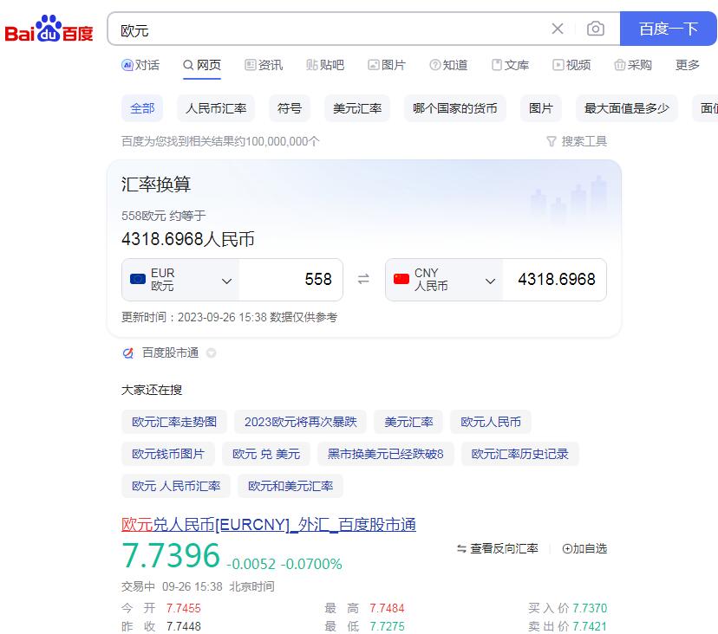Click the 最高 7.7484 value

pyautogui.click(x=387, y=608)
